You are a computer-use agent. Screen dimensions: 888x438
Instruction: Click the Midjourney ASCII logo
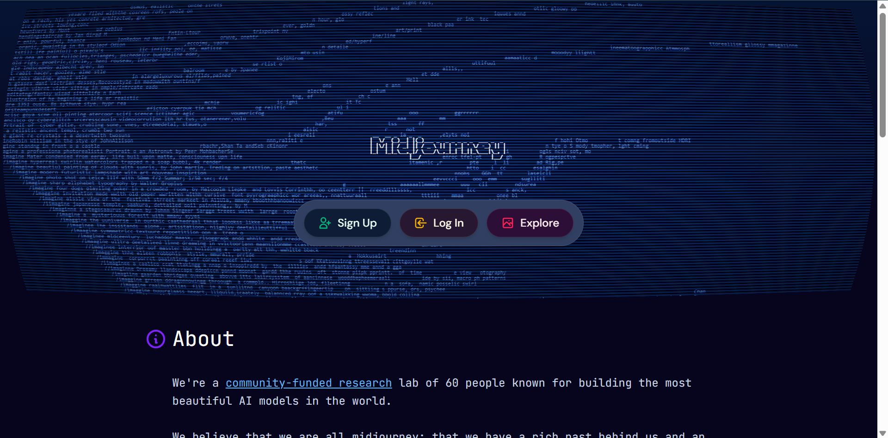coord(438,147)
